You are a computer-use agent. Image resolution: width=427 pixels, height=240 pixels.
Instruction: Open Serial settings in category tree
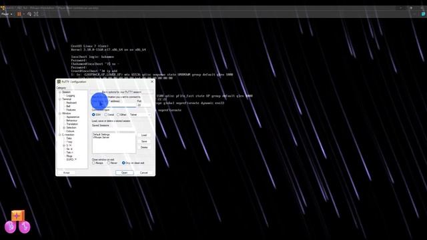[x=69, y=149]
